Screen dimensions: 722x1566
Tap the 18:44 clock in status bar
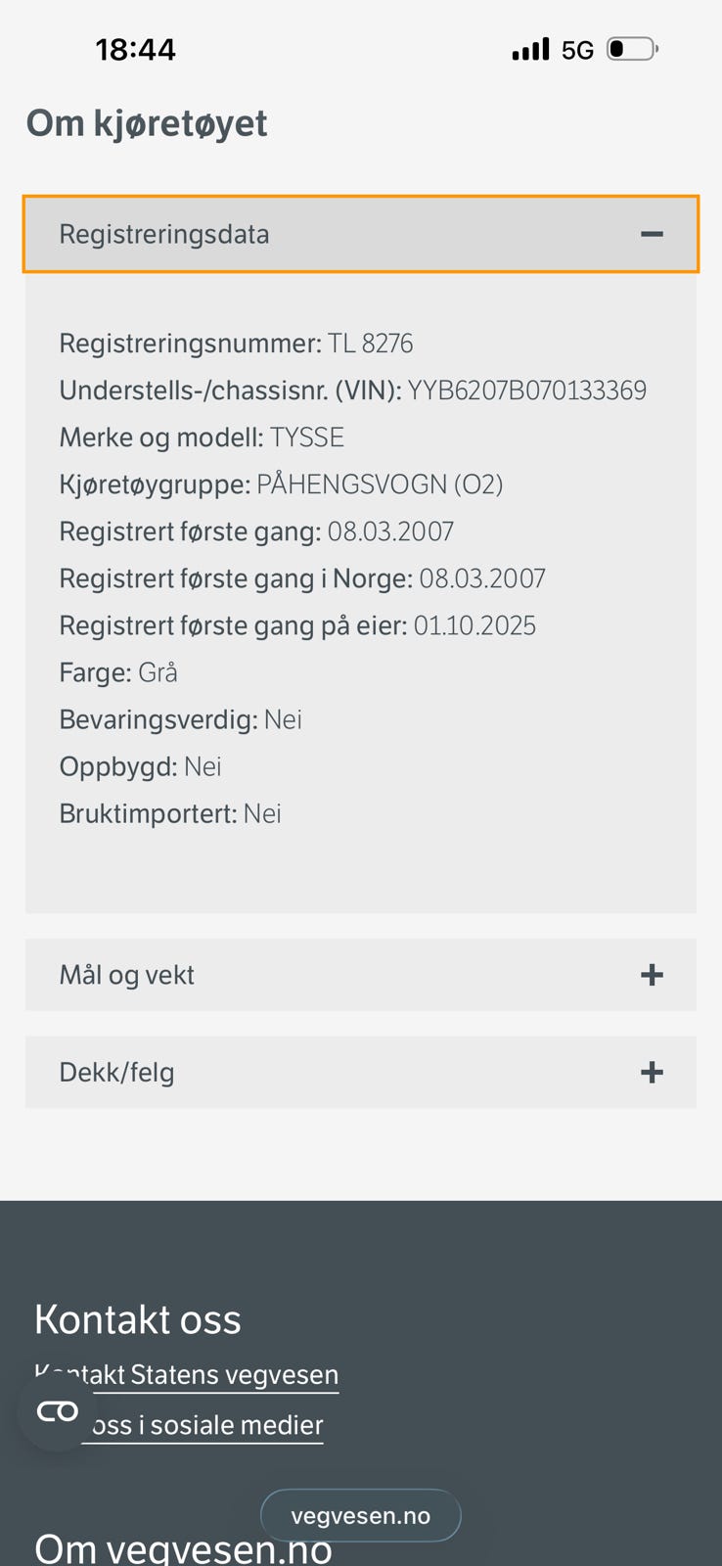[136, 49]
